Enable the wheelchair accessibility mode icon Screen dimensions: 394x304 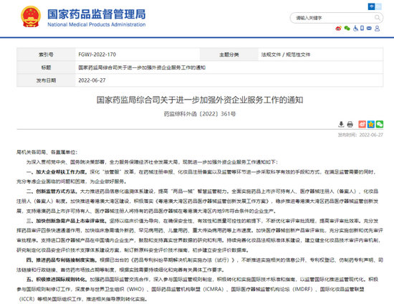(355, 29)
